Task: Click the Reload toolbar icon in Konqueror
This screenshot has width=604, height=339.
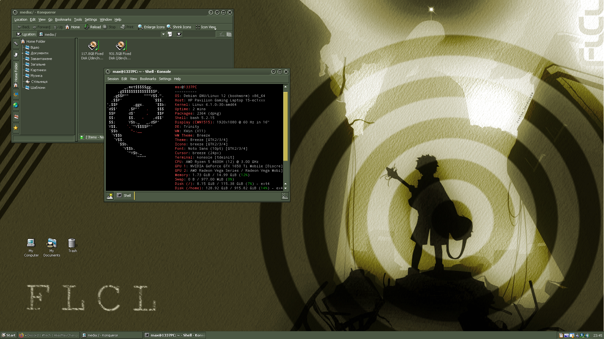Action: pyautogui.click(x=87, y=27)
